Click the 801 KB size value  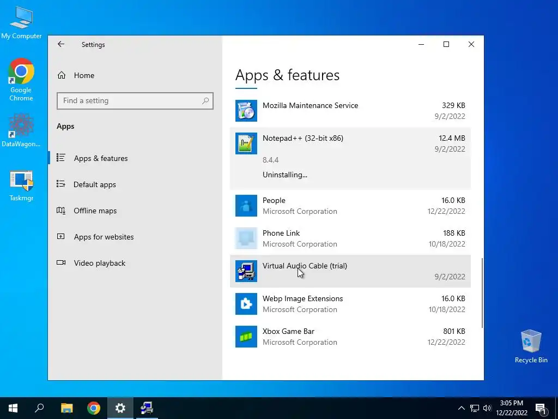click(454, 331)
